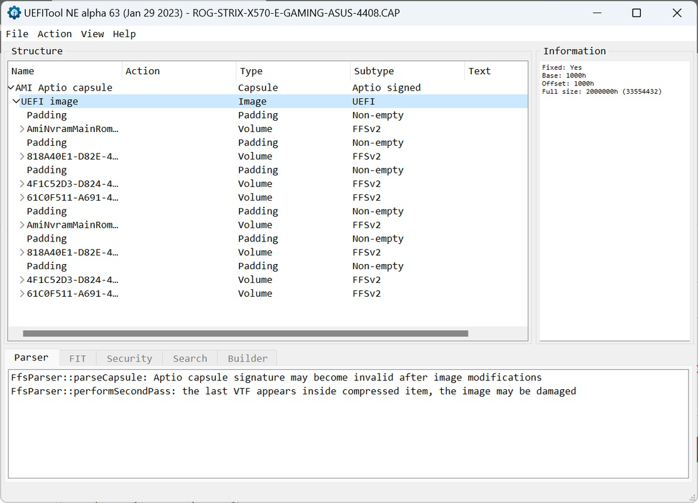Expand the first 818A40E1-D82E volume
Screen dimensions: 698x503
[x=22, y=157]
